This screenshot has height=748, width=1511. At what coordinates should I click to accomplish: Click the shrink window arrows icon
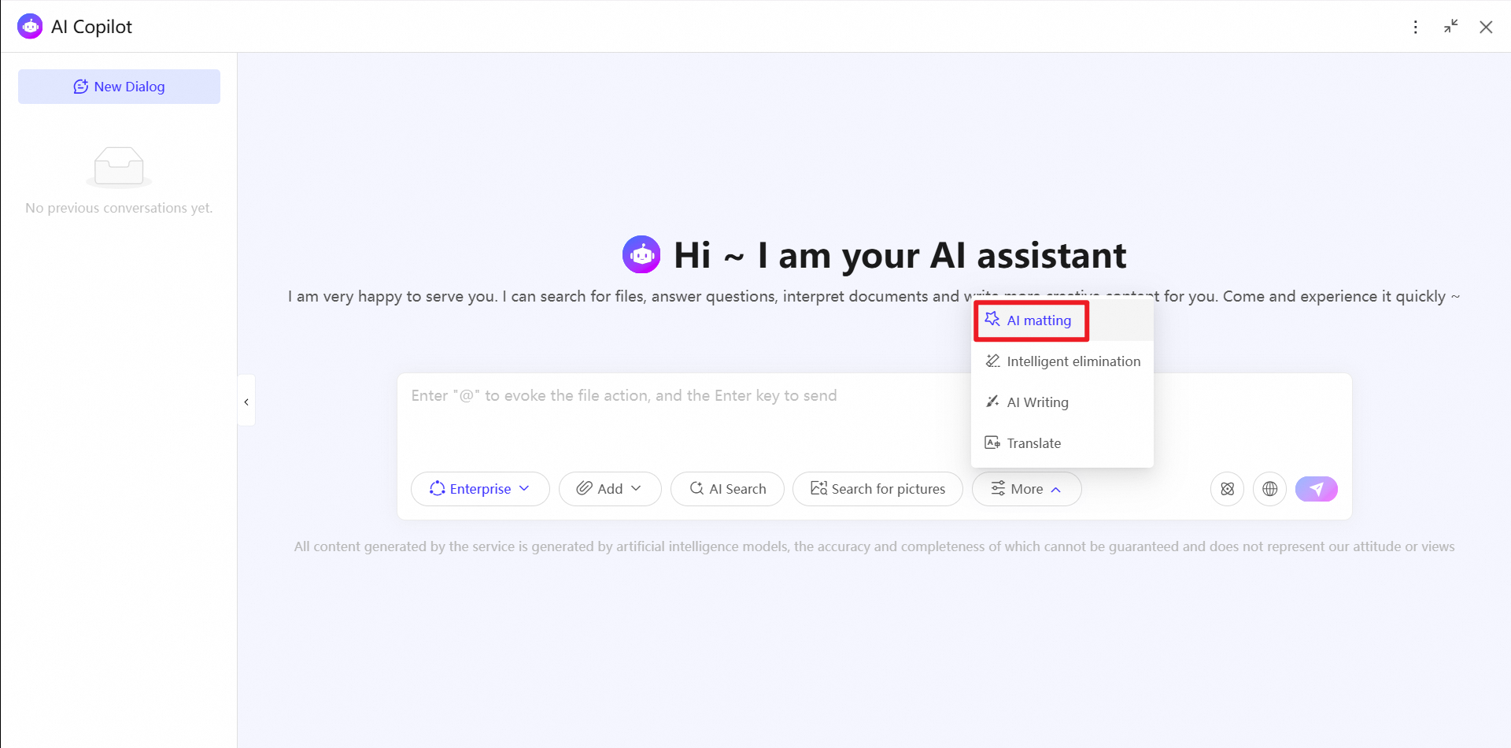1450,27
